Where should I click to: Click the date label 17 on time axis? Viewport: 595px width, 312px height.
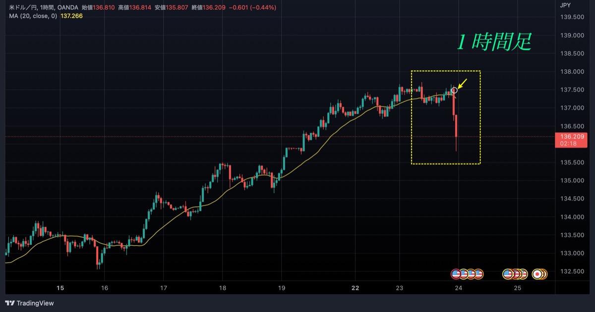[x=164, y=288]
